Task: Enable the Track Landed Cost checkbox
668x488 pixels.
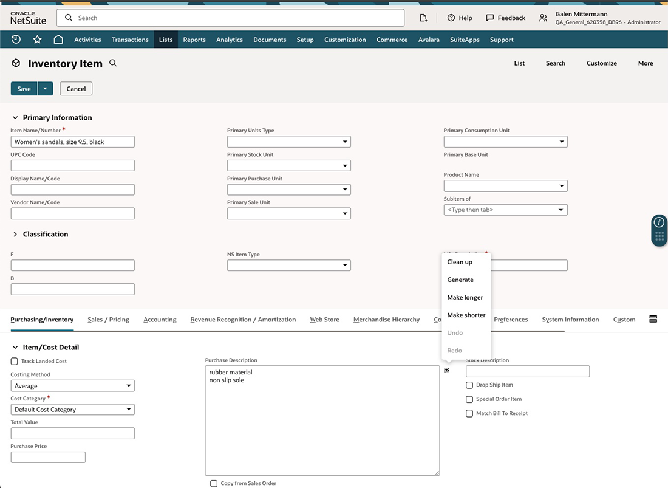Action: pos(15,361)
